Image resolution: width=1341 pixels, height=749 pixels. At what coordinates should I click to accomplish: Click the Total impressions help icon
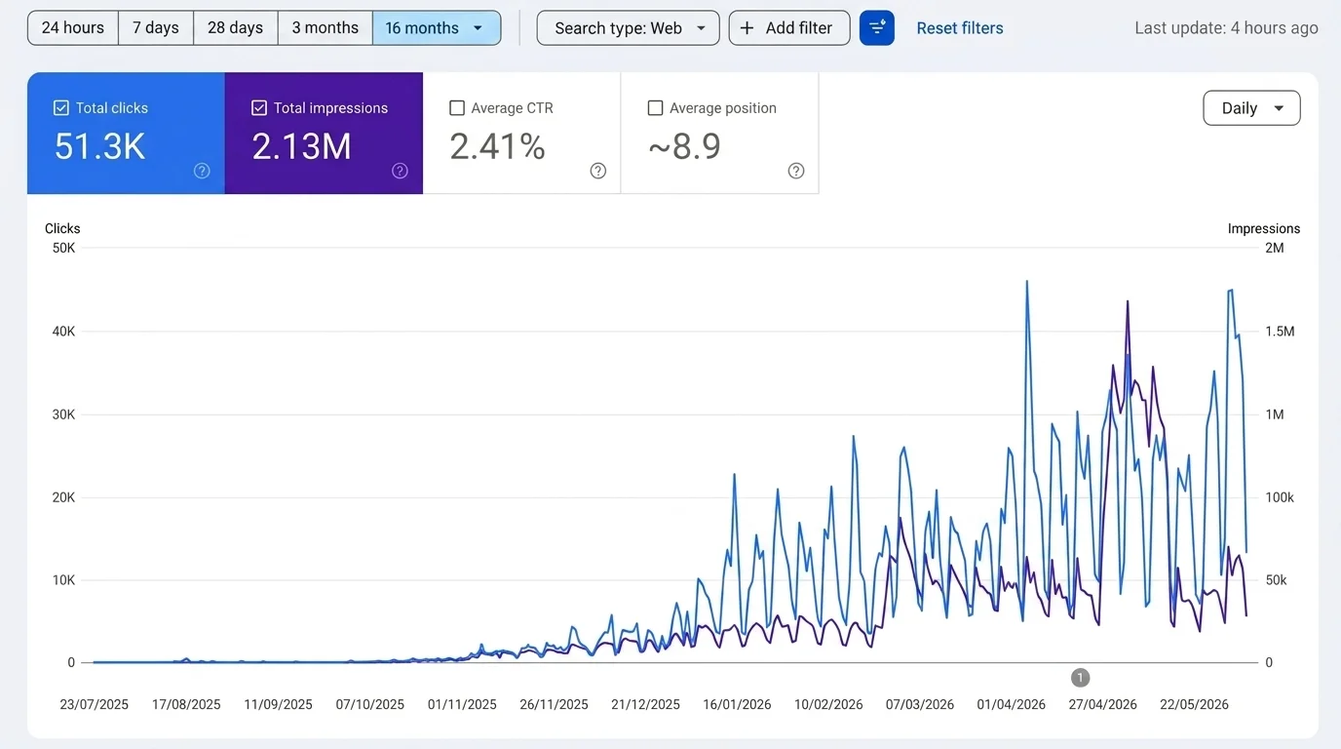400,171
